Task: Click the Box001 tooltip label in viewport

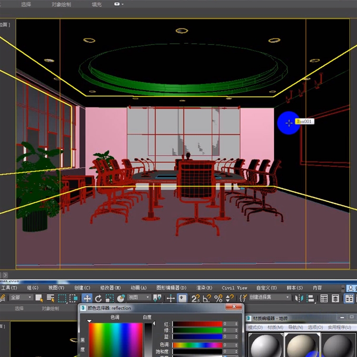Action: [305, 121]
